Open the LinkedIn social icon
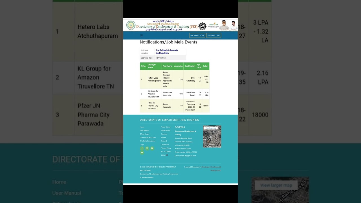The width and height of the screenshot is (361, 203). coord(142,153)
